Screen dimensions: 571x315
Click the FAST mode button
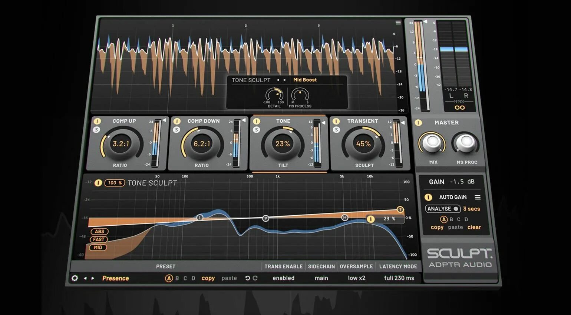pyautogui.click(x=99, y=239)
